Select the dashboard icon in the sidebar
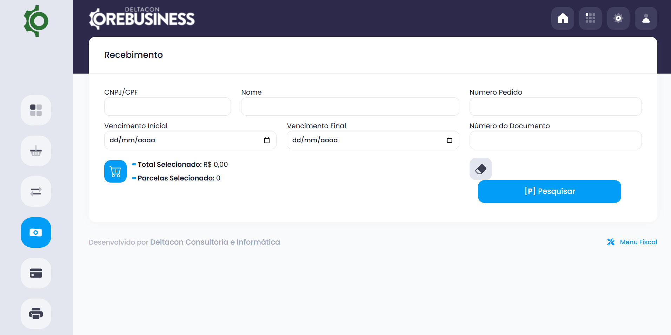This screenshot has width=671, height=335. click(35, 110)
